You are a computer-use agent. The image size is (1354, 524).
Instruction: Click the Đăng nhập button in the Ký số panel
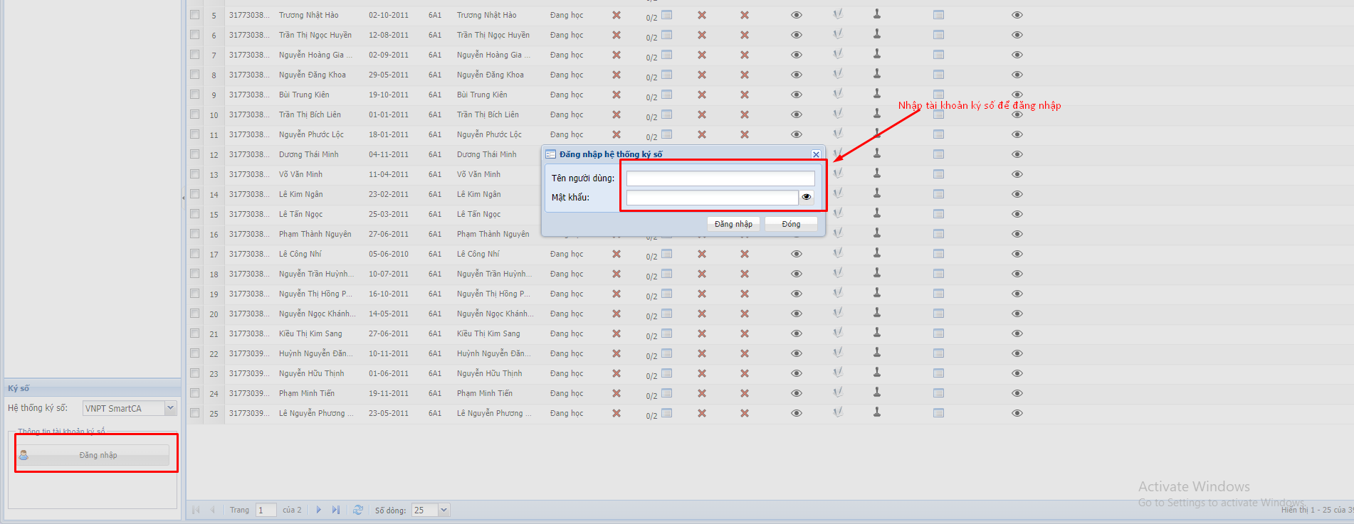coord(98,455)
